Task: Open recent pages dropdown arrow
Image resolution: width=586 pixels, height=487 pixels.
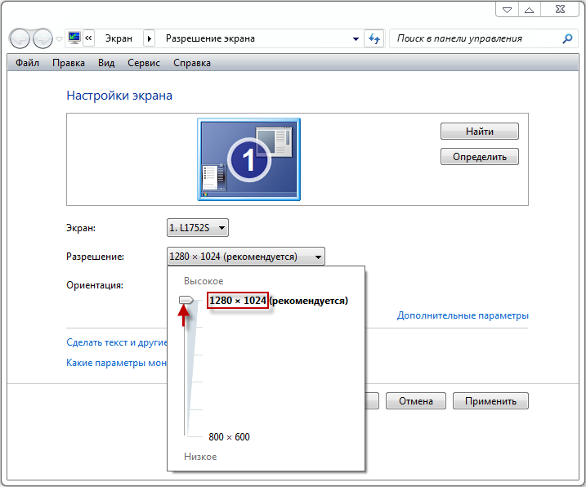Action: pos(59,39)
